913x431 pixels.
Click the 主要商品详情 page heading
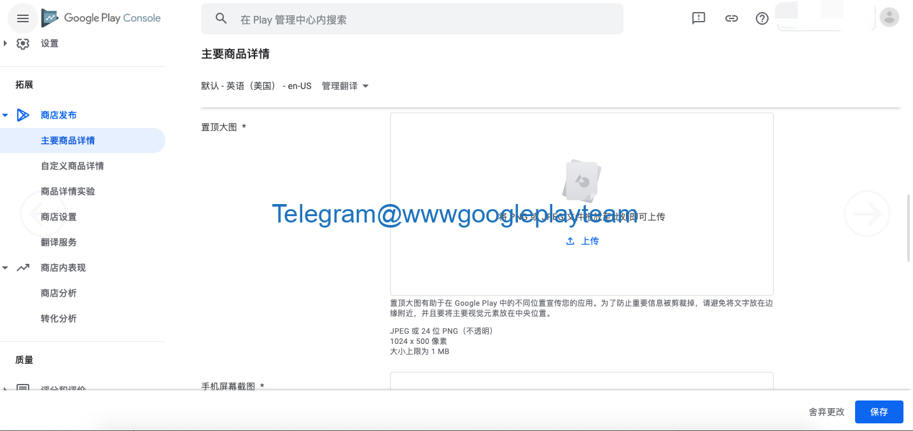coord(235,54)
